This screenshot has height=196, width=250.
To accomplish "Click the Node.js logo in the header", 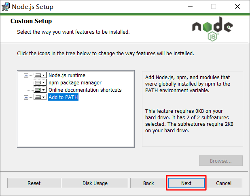I will coord(212,29).
